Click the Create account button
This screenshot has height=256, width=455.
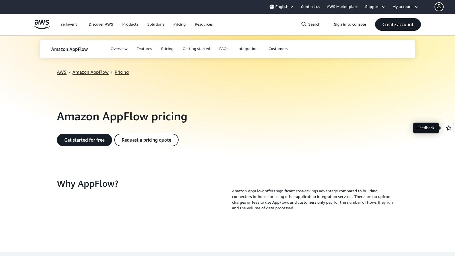(x=398, y=24)
